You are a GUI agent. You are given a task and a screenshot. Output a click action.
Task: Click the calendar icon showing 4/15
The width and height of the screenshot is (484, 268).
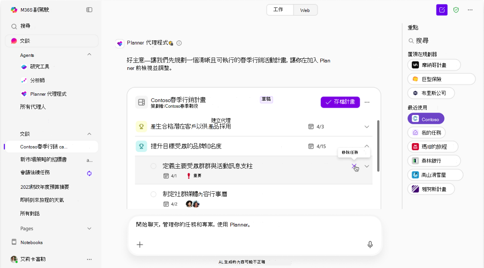pyautogui.click(x=311, y=146)
